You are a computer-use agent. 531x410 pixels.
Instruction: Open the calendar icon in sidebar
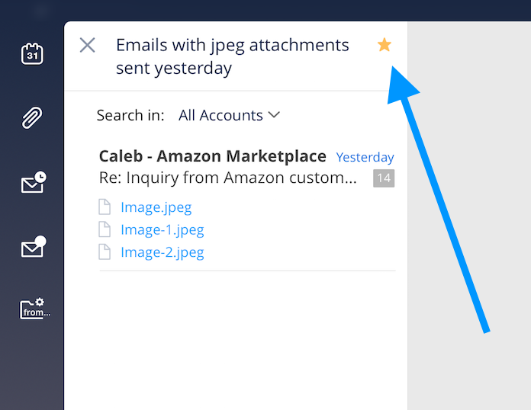point(32,54)
